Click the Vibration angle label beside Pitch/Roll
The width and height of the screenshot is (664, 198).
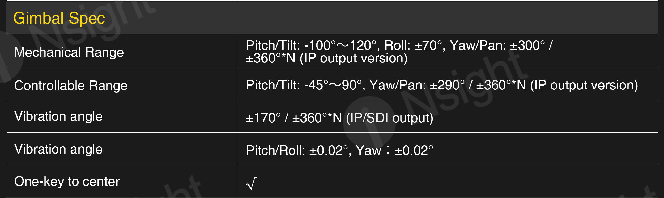(58, 149)
